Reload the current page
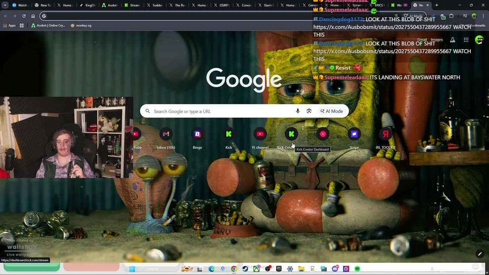The image size is (489, 275). (x=24, y=16)
